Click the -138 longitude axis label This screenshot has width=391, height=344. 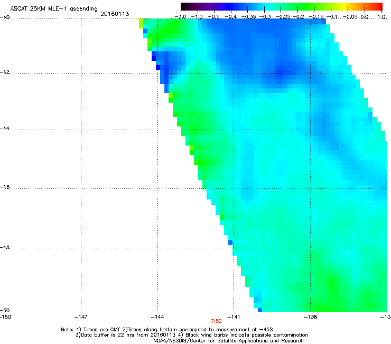310,317
